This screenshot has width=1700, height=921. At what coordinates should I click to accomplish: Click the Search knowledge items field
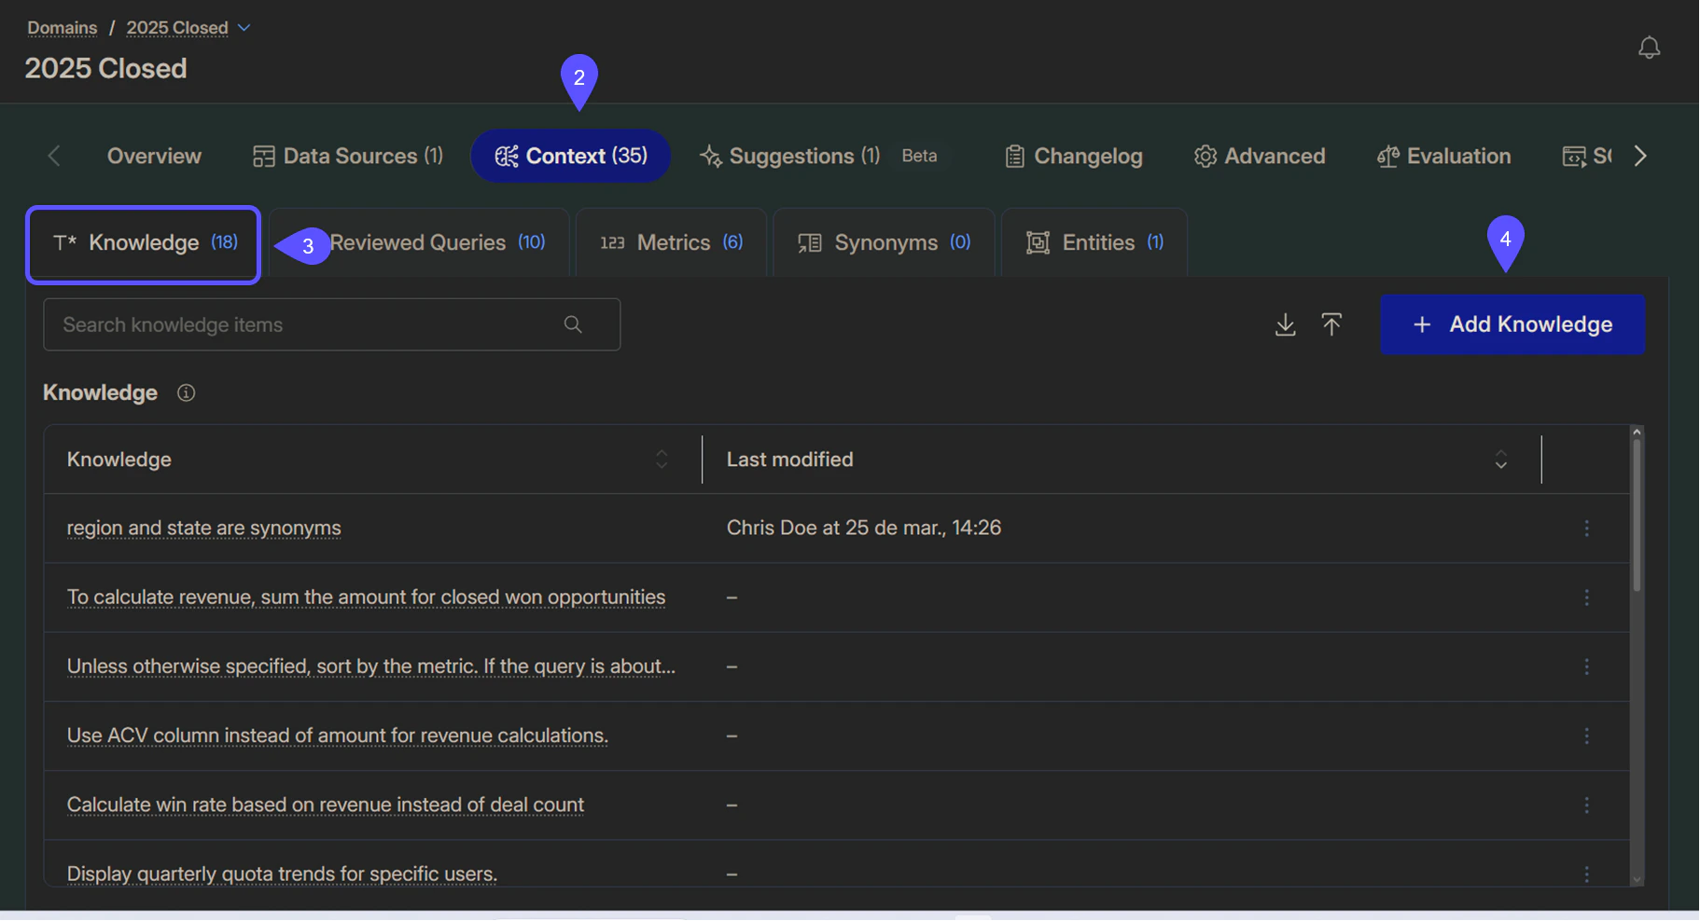pos(331,324)
